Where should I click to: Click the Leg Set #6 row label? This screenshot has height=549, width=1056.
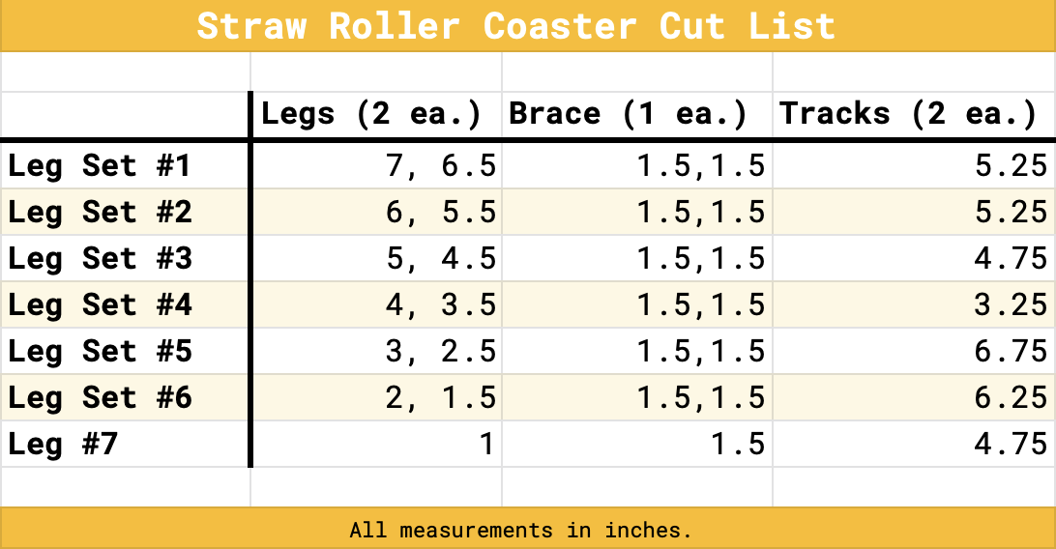[x=100, y=398]
